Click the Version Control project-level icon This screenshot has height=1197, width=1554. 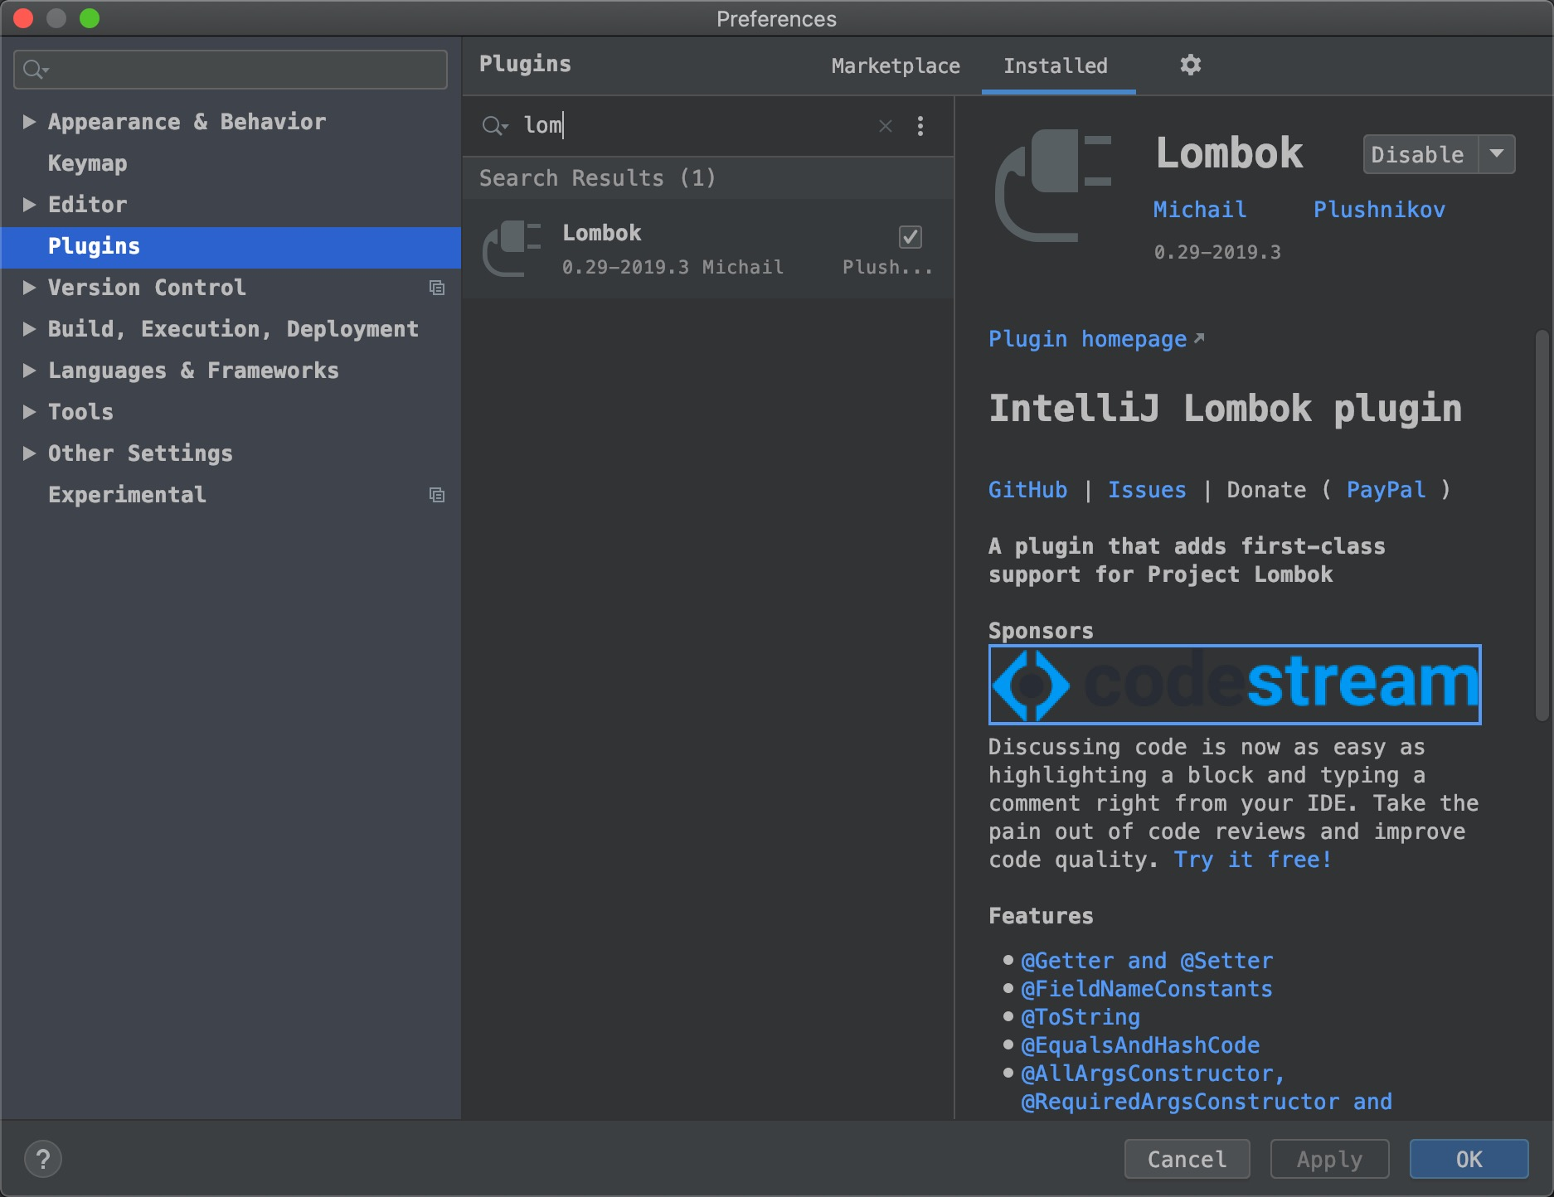(x=437, y=288)
